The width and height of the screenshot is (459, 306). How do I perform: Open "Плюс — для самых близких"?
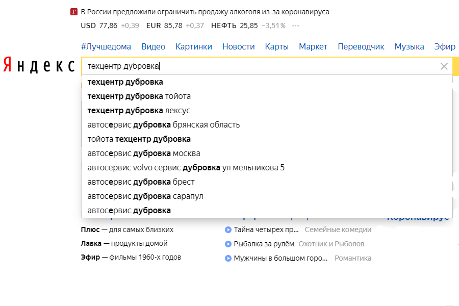pyautogui.click(x=127, y=229)
